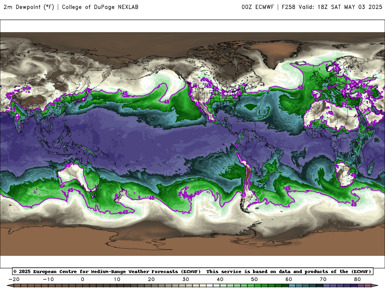Screen dimensions: 385x288
Task: Click the "-10" colorbar label
Action: point(49,279)
